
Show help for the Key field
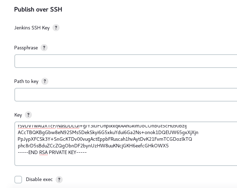(28, 115)
